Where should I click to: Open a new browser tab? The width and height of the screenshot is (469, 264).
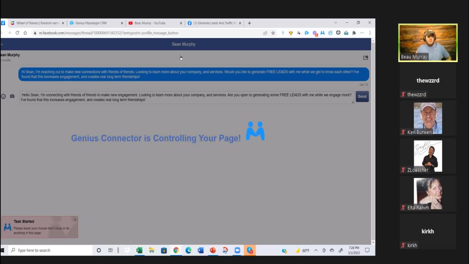(250, 23)
